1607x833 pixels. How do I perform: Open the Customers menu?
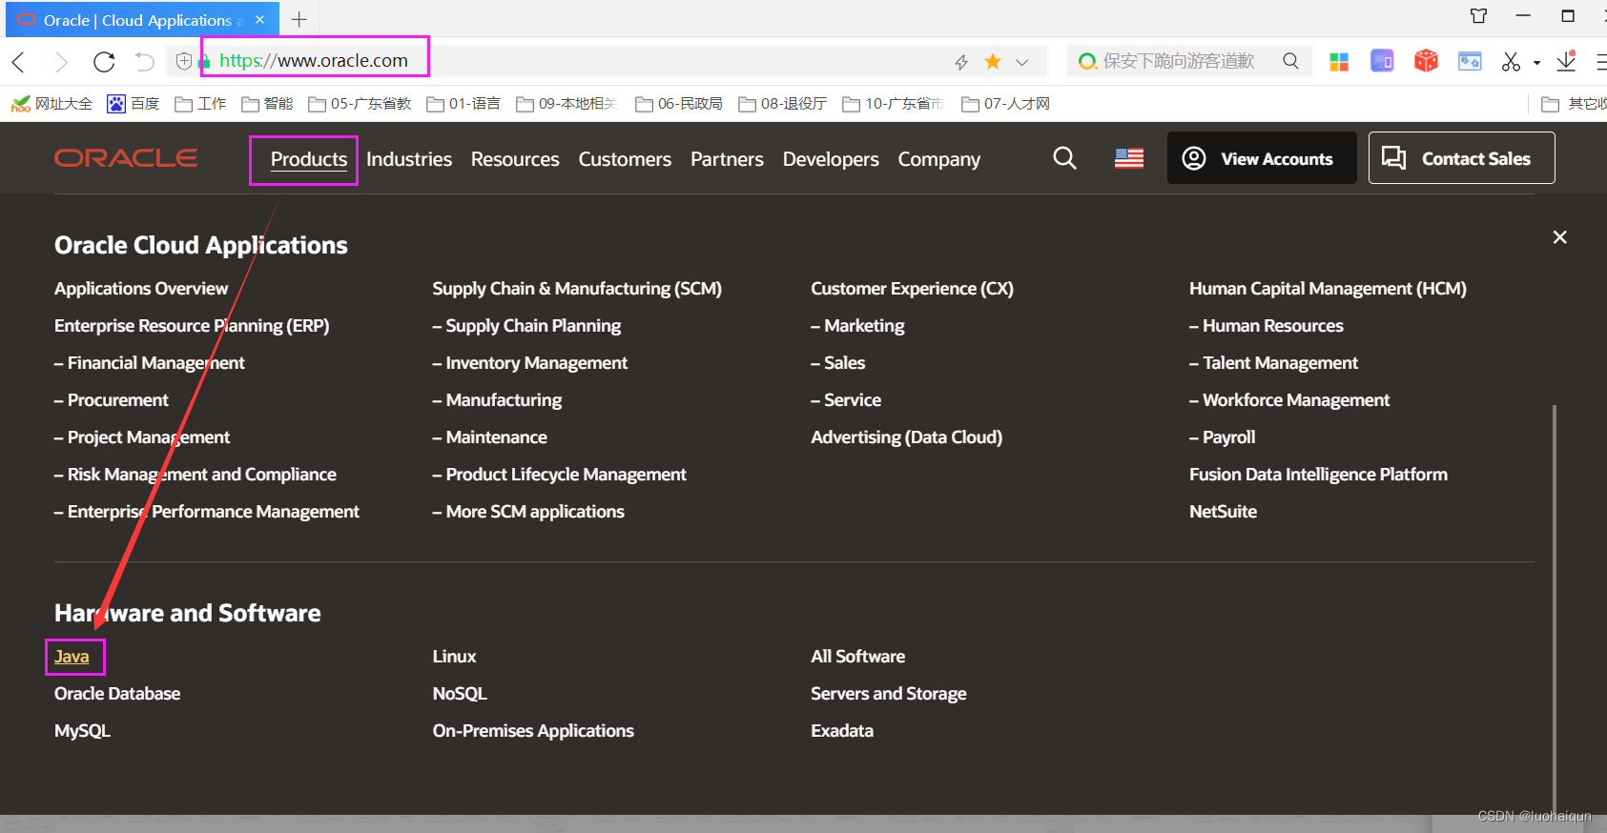pos(625,159)
